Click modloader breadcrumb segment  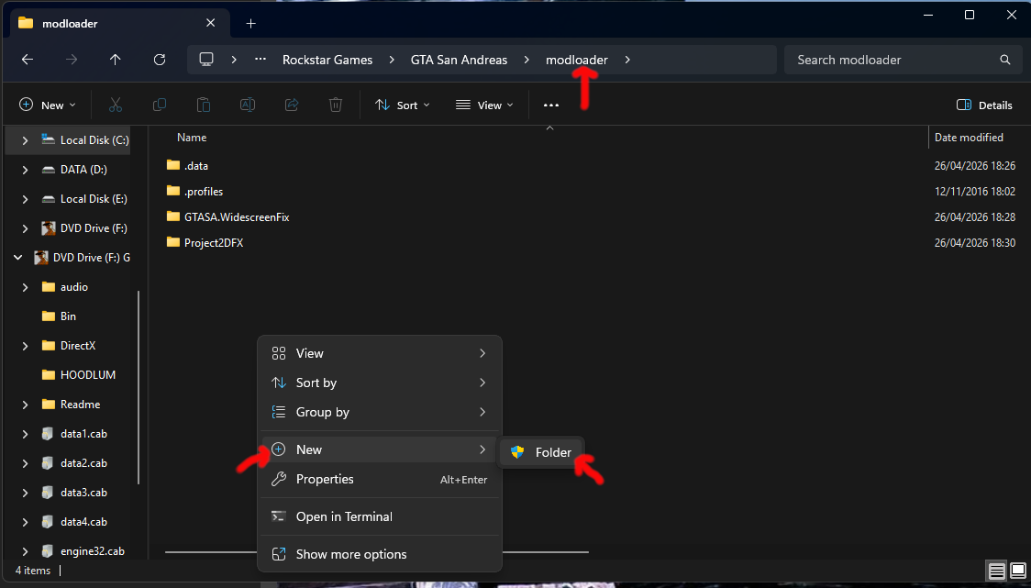click(577, 60)
